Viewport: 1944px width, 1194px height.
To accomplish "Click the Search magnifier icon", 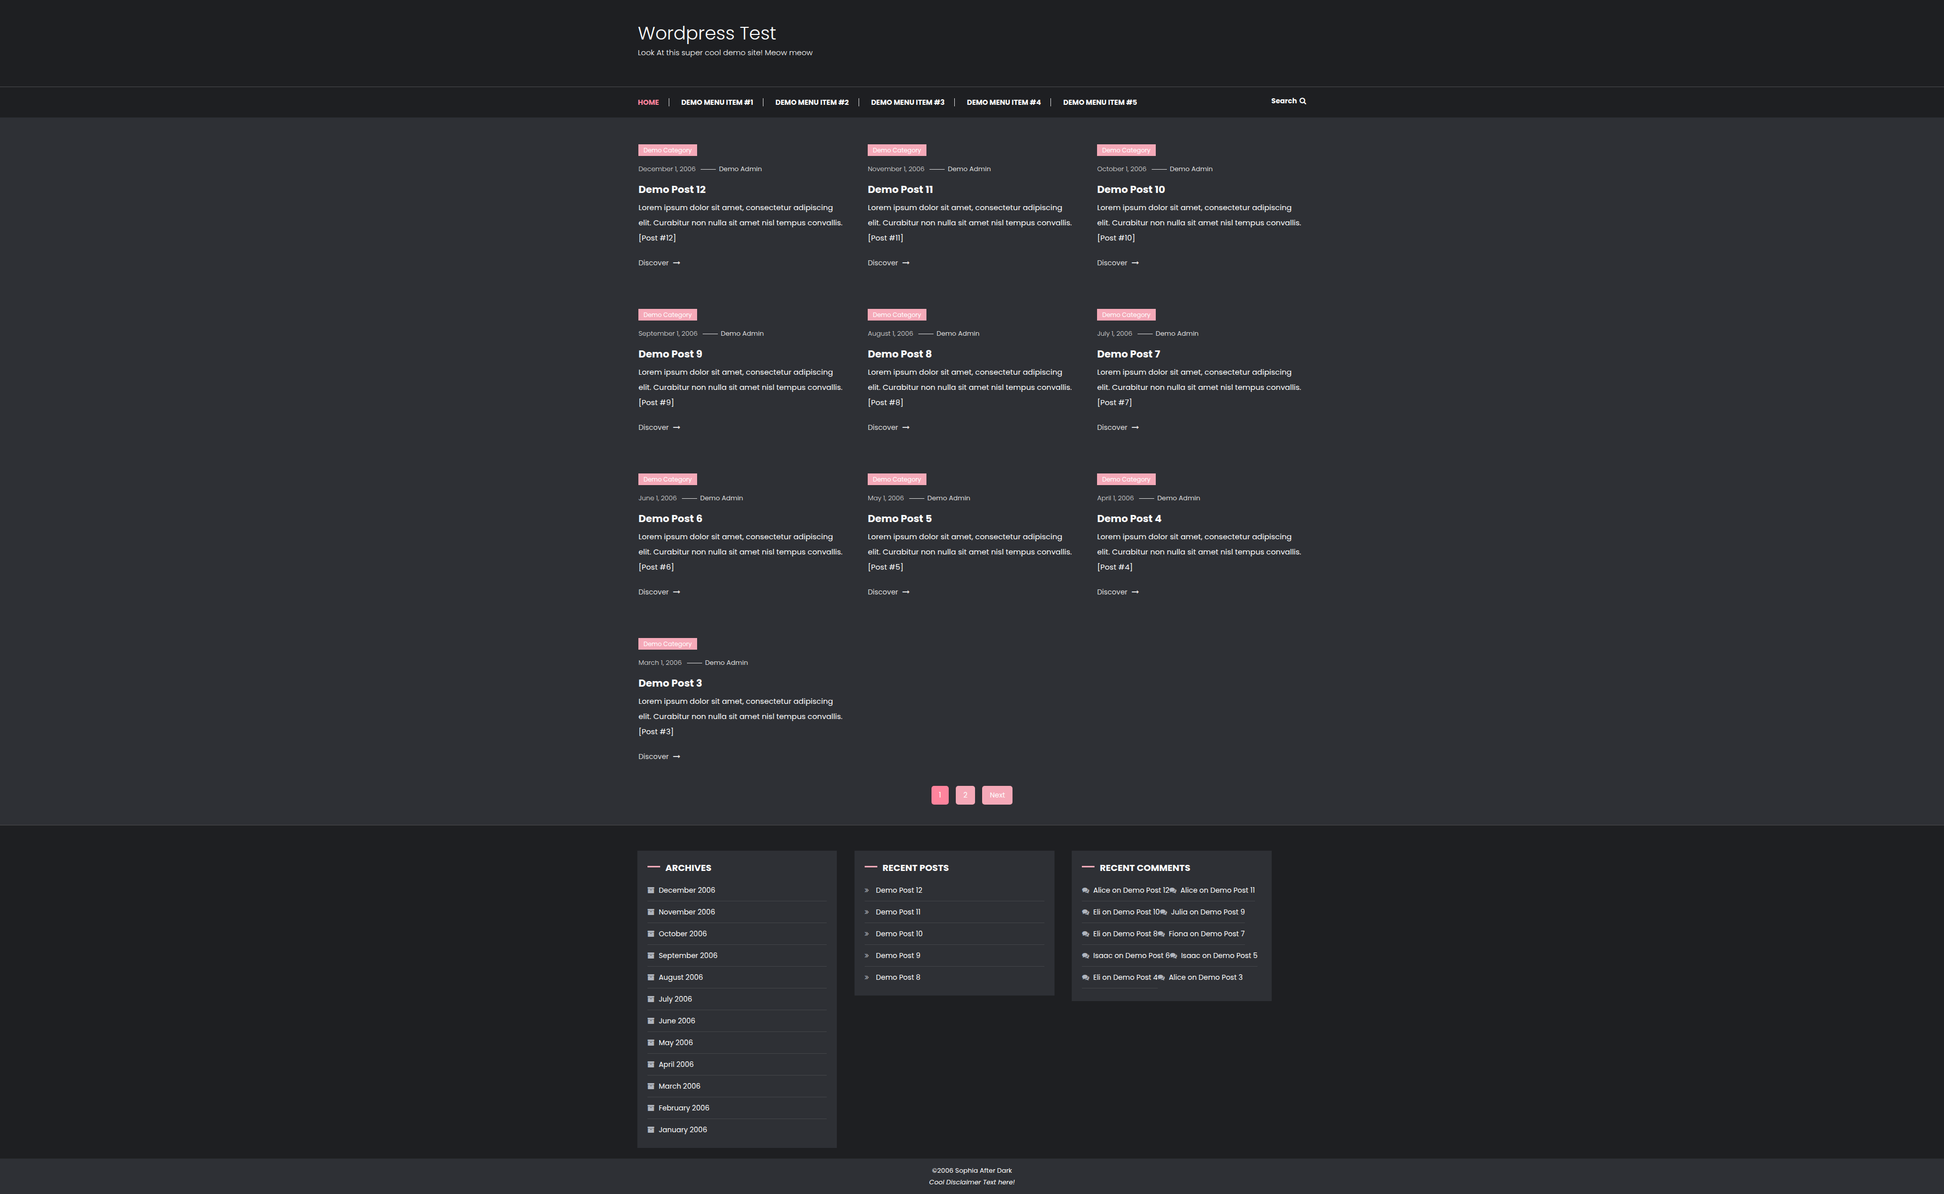I will click(x=1303, y=101).
